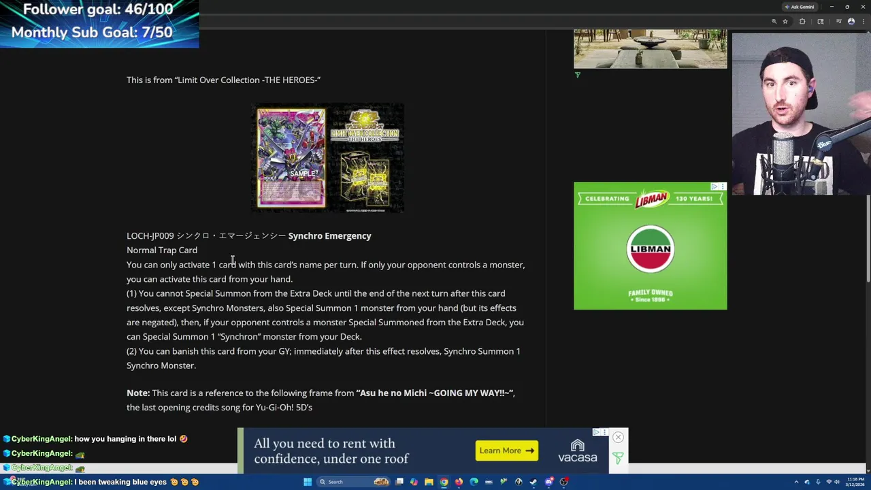
Task: Click the 'Normal Trap Card' line
Action: [x=162, y=250]
